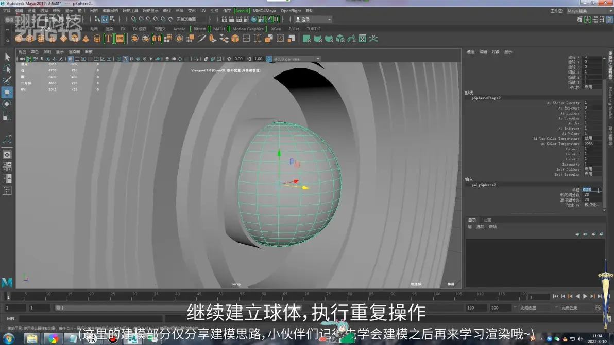
Task: Open the Arnold menu in the menu bar
Action: (242, 11)
